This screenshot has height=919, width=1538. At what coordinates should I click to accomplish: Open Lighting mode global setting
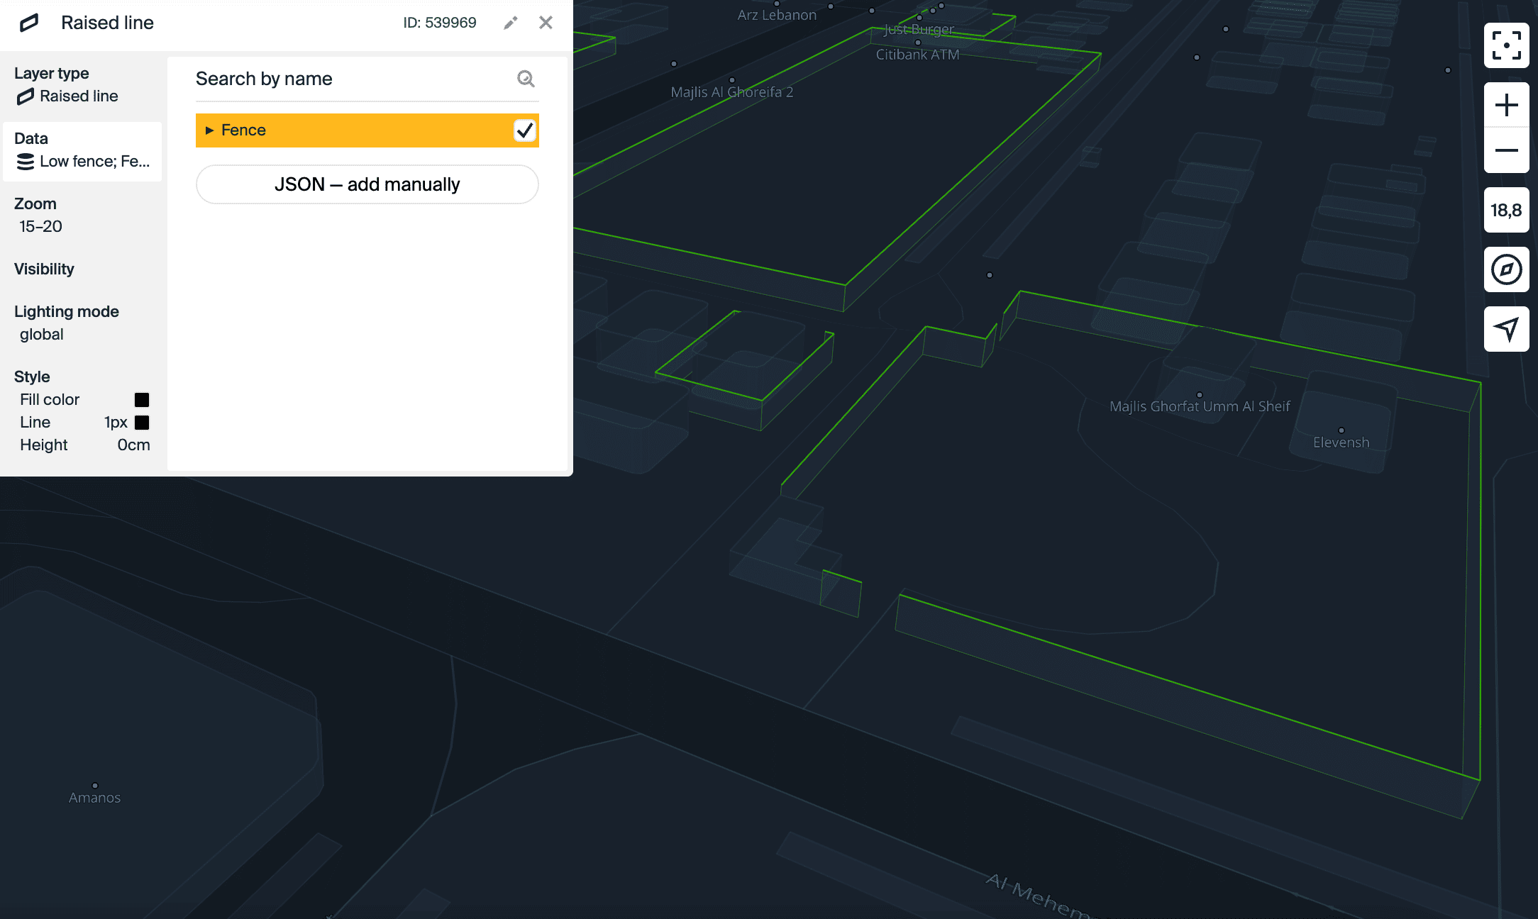[82, 323]
